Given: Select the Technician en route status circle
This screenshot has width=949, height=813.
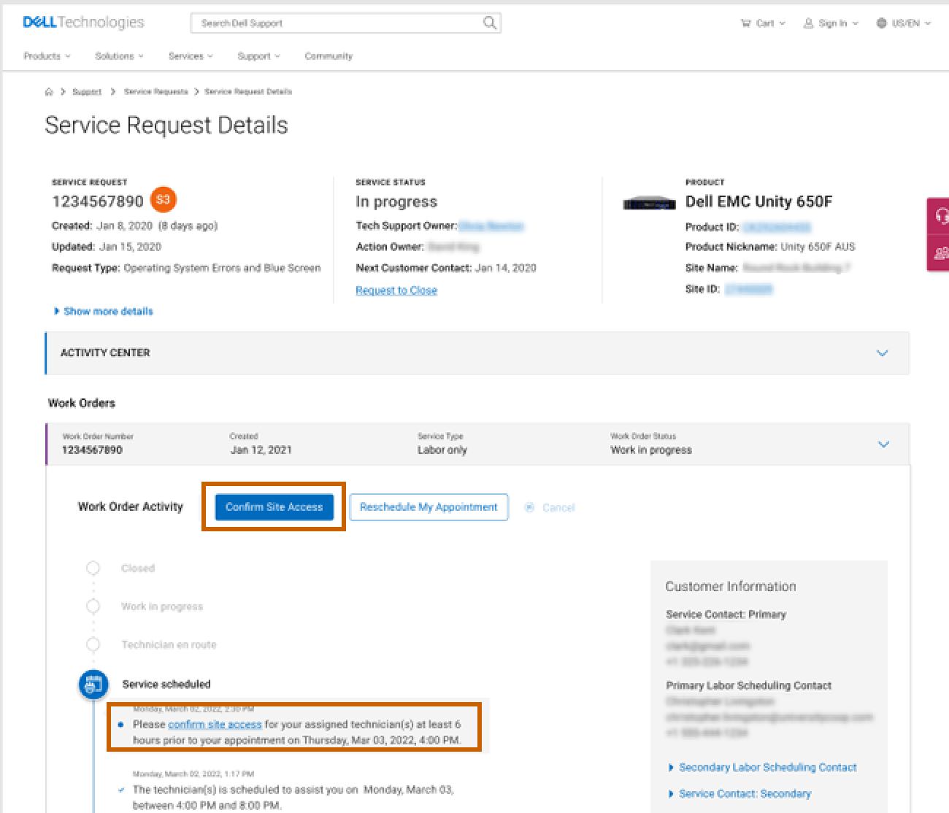Looking at the screenshot, I should click(93, 645).
